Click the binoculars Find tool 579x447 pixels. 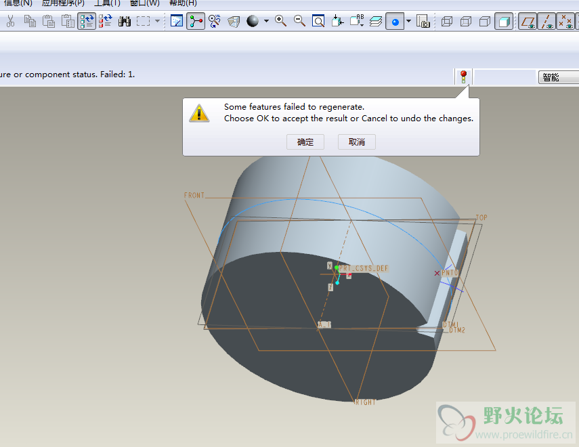tap(125, 21)
